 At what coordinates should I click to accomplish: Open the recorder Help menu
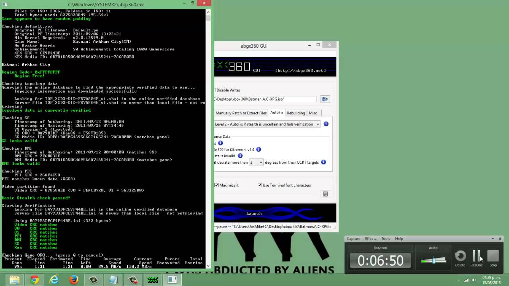click(399, 239)
